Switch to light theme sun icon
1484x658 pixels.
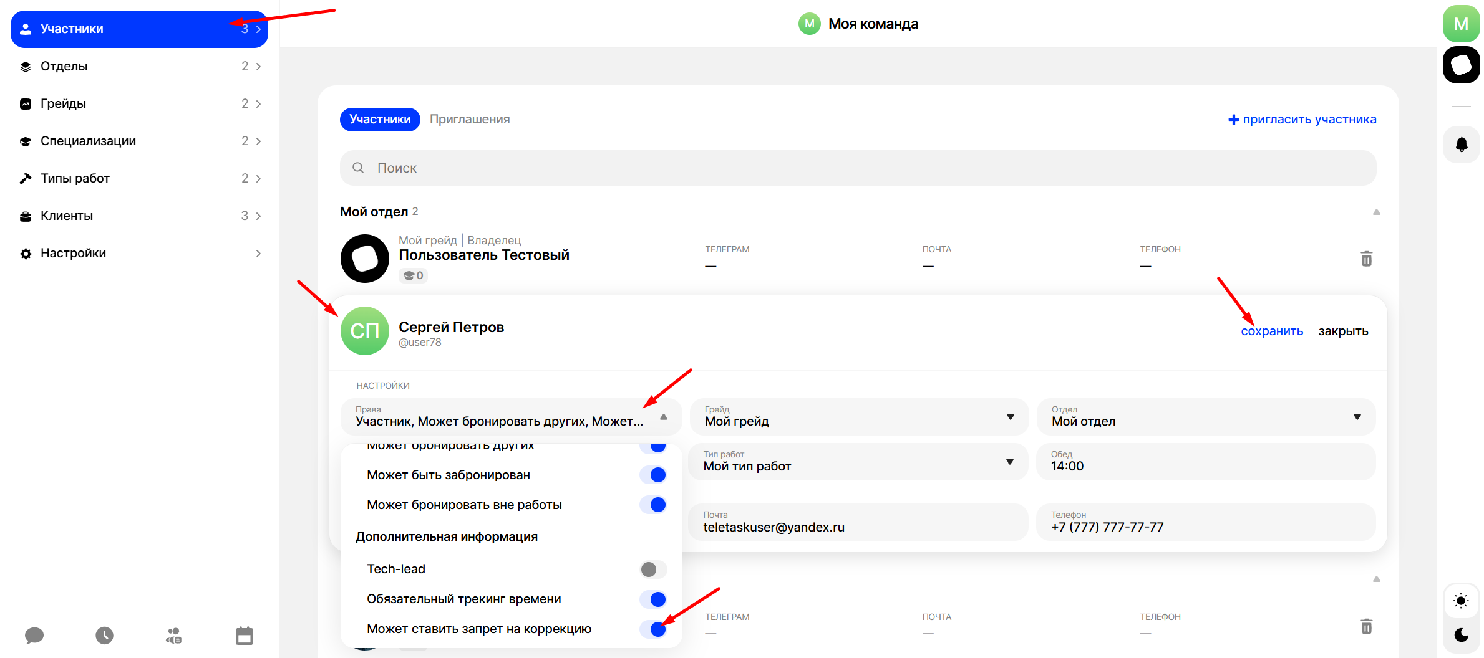[x=1461, y=601]
